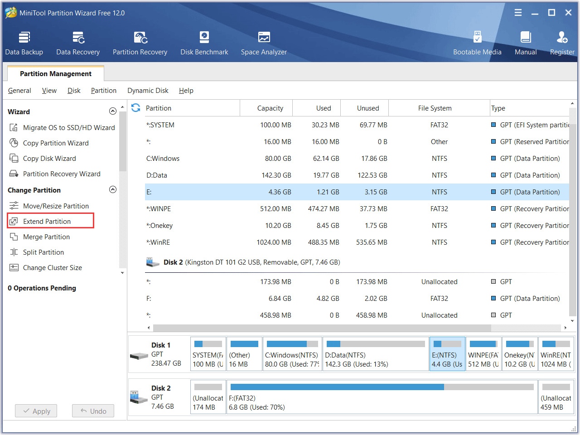
Task: Collapse the Change Partition section
Action: tap(112, 189)
